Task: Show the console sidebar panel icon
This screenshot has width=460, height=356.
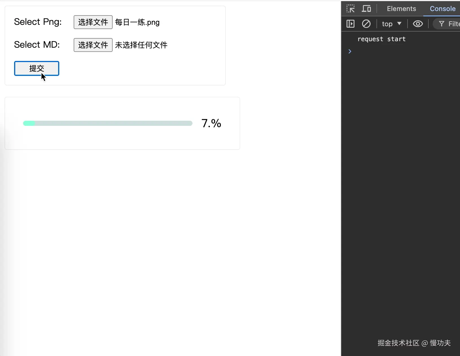Action: tap(351, 24)
